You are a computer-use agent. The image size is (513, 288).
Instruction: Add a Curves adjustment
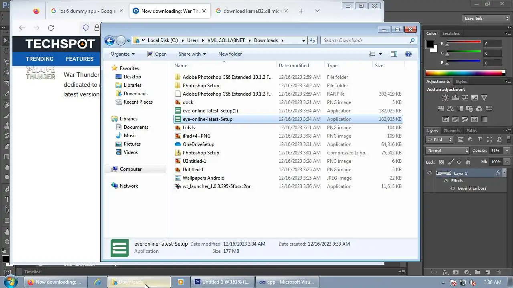tap(465, 98)
